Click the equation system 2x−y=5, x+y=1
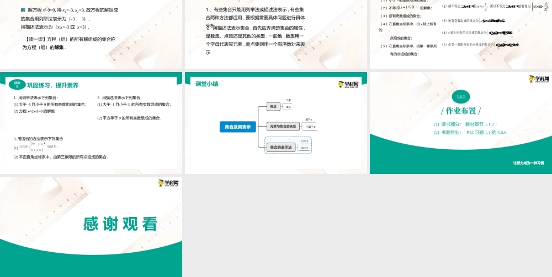552x277 pixels. (x=39, y=147)
